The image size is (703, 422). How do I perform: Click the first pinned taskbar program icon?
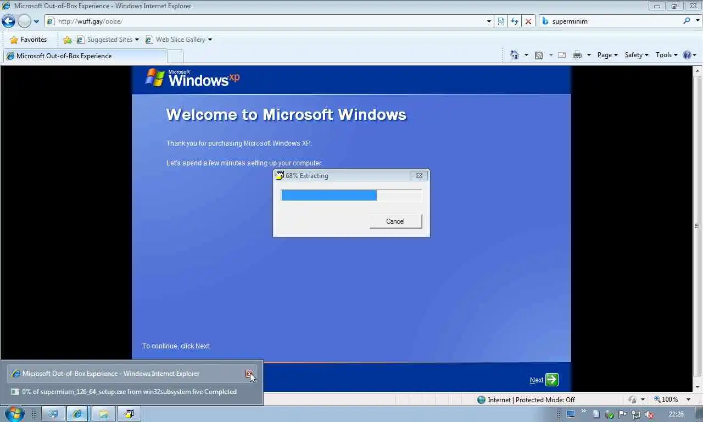tap(53, 414)
